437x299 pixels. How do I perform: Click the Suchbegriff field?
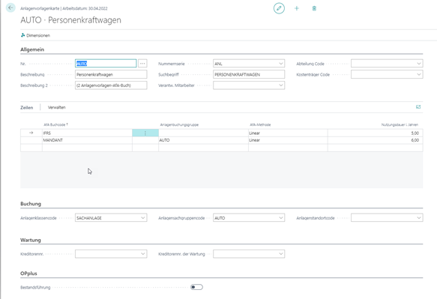[249, 74]
